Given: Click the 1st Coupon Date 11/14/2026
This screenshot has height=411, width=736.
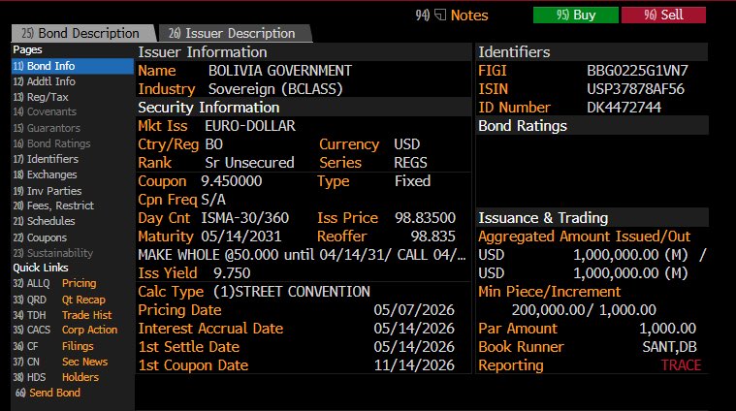Looking at the screenshot, I should 414,365.
